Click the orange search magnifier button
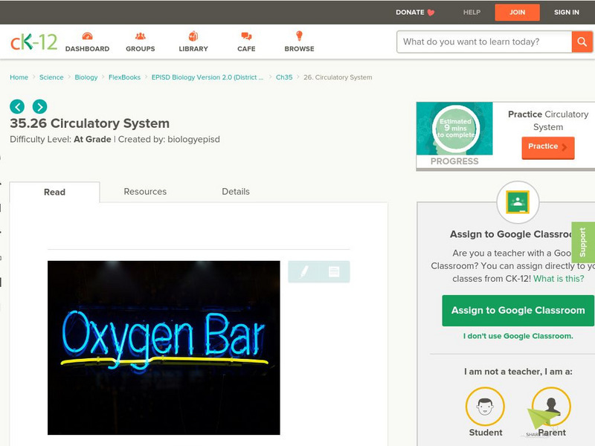The width and height of the screenshot is (595, 446). point(582,42)
